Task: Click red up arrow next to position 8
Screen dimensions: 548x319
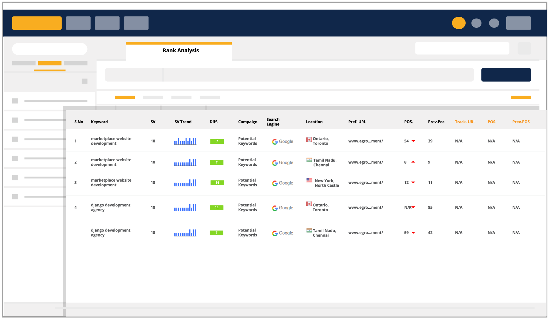Action: [413, 162]
